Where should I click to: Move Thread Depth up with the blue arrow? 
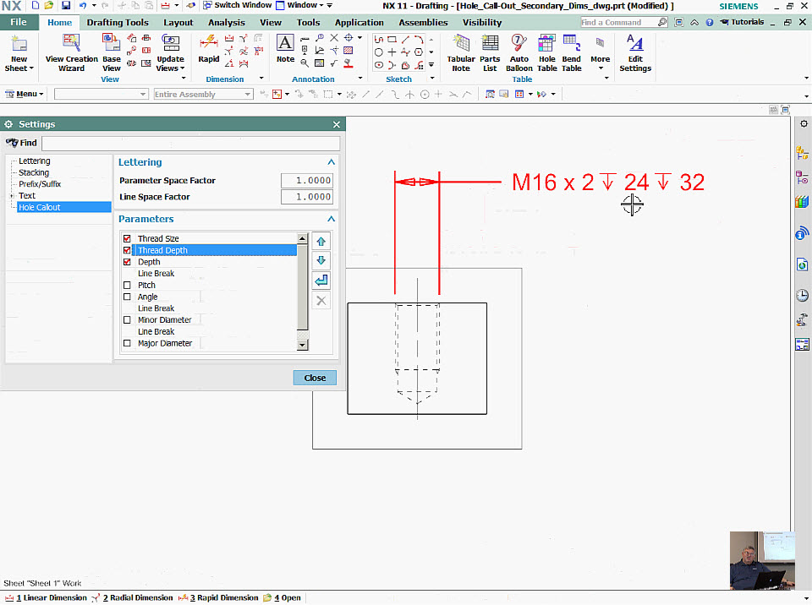click(x=320, y=241)
